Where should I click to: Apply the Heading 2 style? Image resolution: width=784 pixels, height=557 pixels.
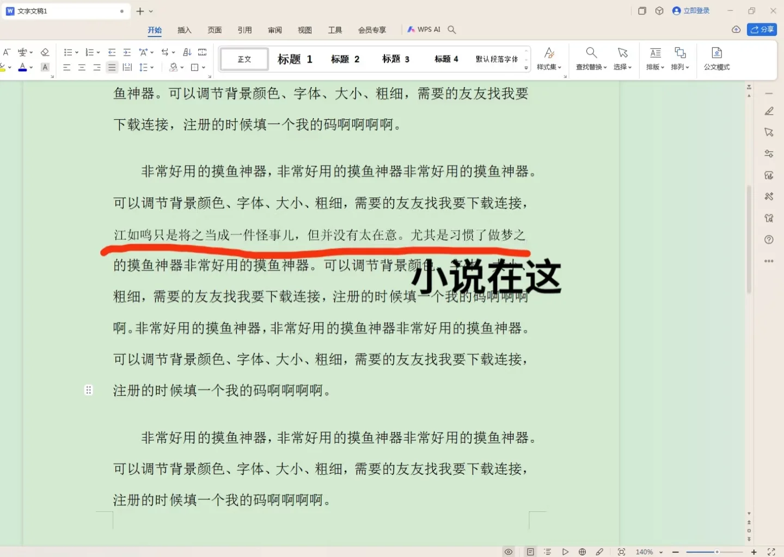coord(345,59)
